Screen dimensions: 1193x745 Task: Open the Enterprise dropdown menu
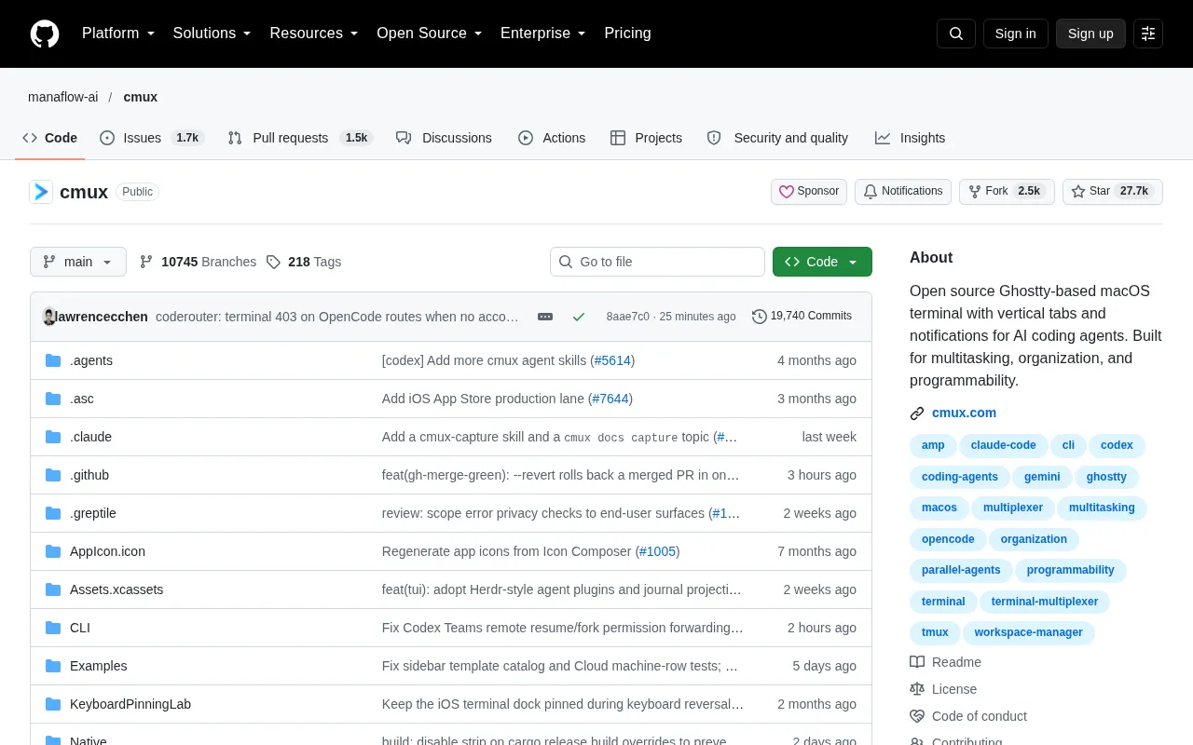coord(543,34)
